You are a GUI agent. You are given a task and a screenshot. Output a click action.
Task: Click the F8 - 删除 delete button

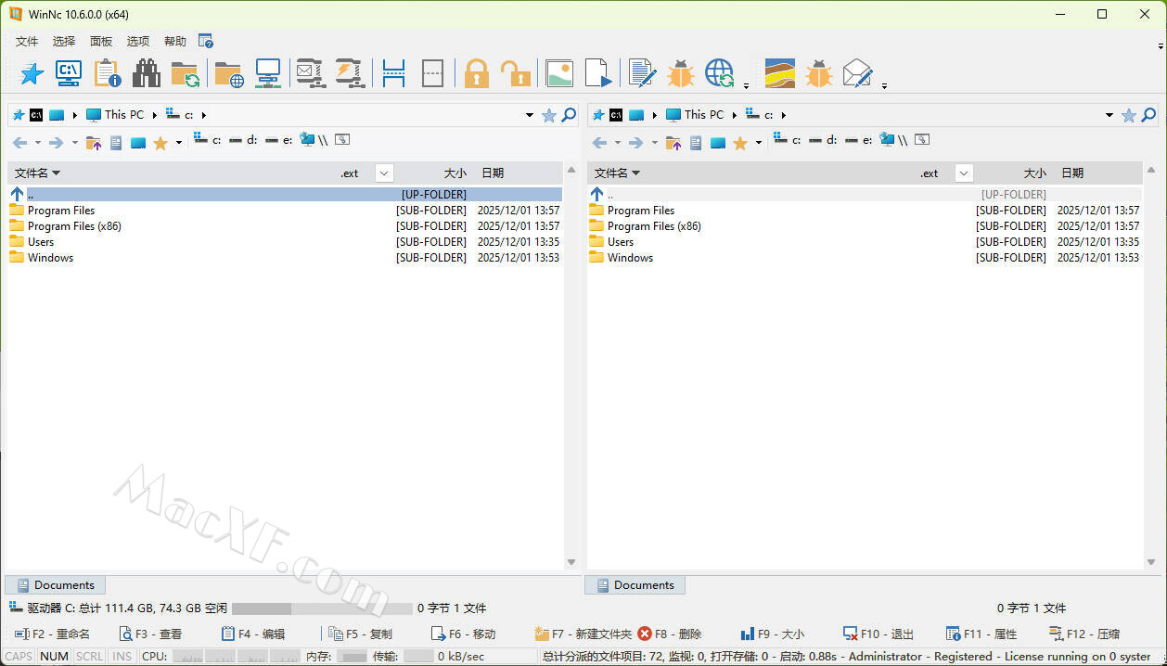tap(670, 634)
